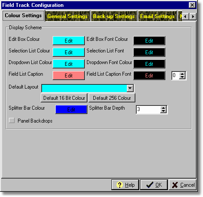This screenshot has width=203, height=197.
Task: Close the Field Track Configuration dialog
Action: click(192, 5)
